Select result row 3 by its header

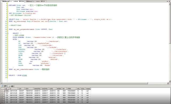[x=2, y=95]
